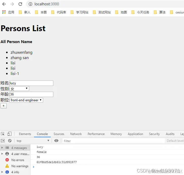The height and width of the screenshot is (175, 184).
Task: Open the 新人 bookmark folder
Action: (25, 12)
